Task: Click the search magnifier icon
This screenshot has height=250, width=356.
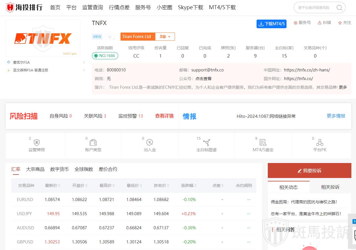Action: click(x=340, y=7)
